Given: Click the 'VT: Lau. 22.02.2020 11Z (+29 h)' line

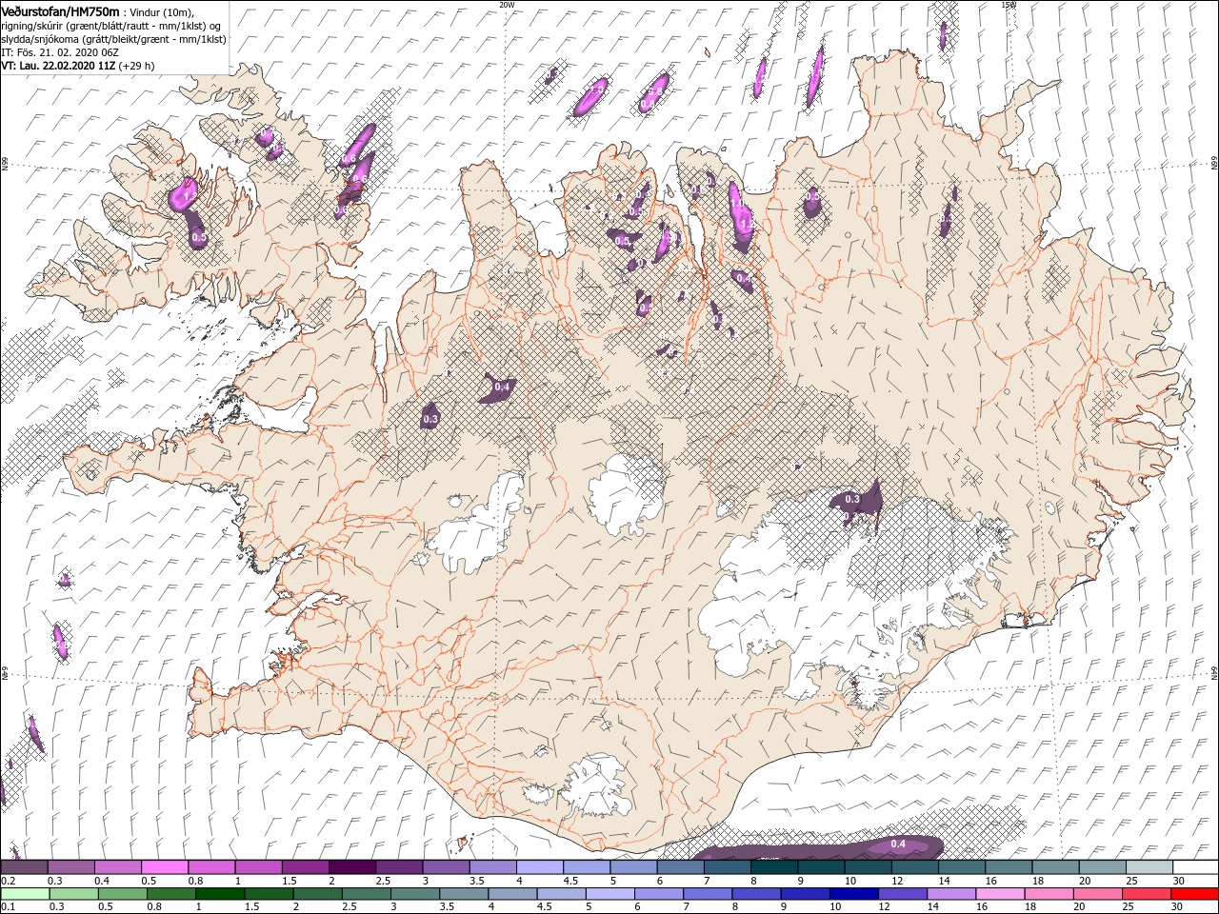Looking at the screenshot, I should [x=78, y=66].
